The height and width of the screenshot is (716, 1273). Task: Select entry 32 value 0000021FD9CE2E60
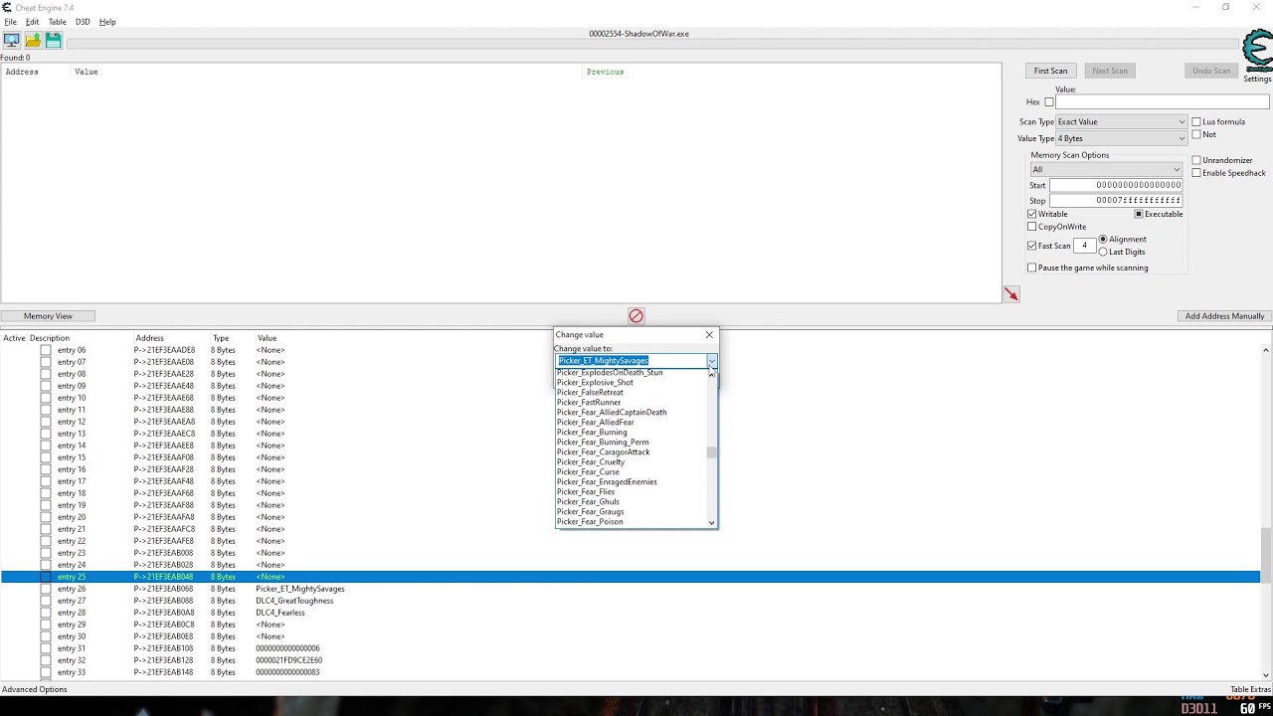point(289,660)
